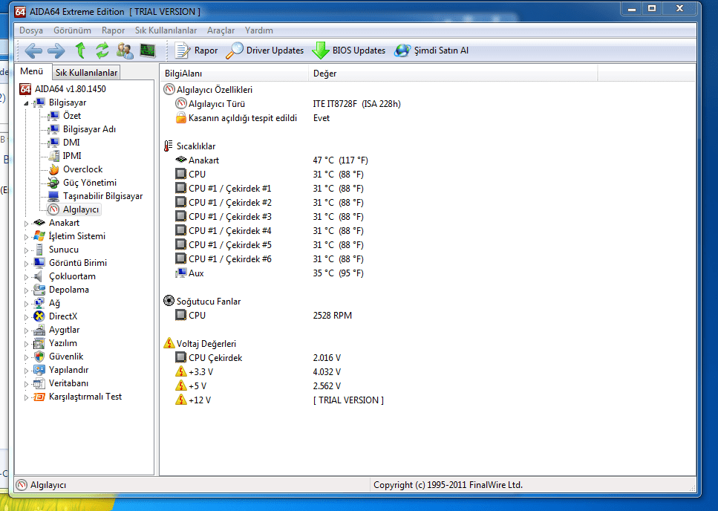718x511 pixels.
Task: Select the 2528 RPM fan value
Action: pyautogui.click(x=333, y=316)
